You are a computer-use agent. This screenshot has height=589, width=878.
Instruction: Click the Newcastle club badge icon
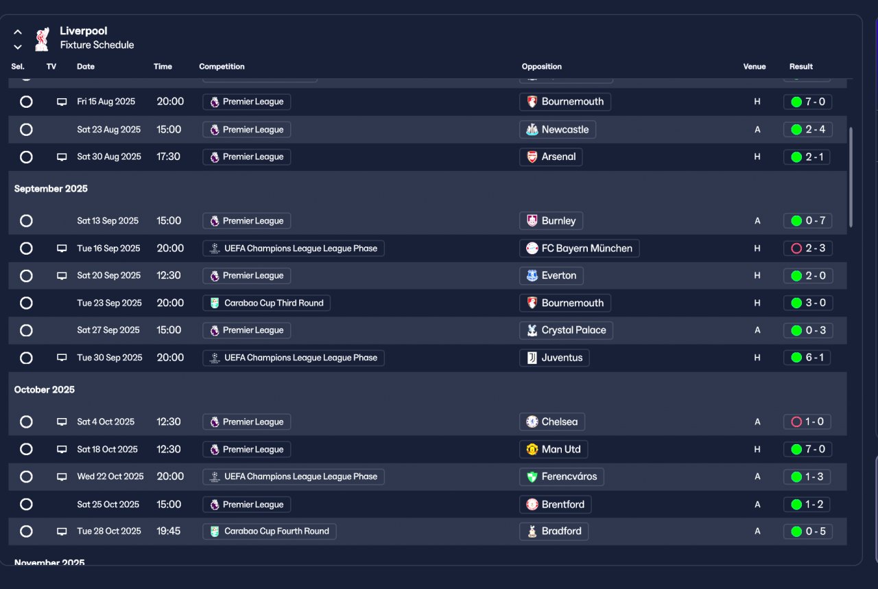[532, 130]
